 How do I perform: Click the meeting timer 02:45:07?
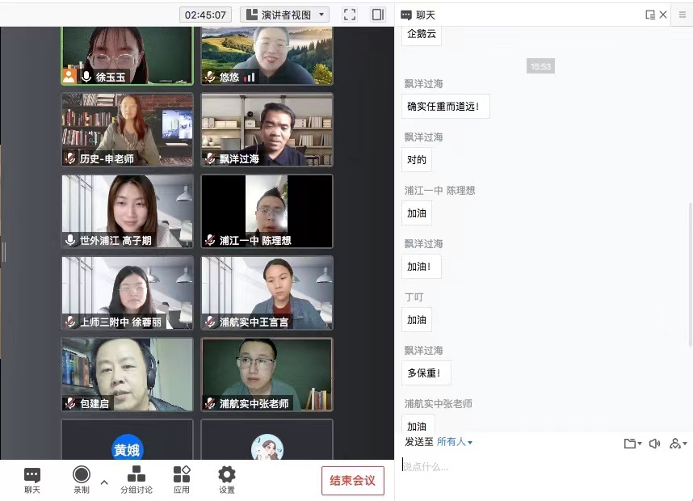(x=207, y=15)
